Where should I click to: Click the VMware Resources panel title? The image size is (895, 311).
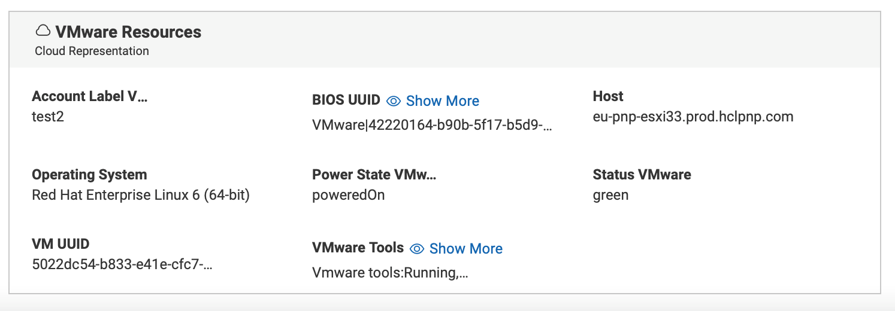pos(128,32)
